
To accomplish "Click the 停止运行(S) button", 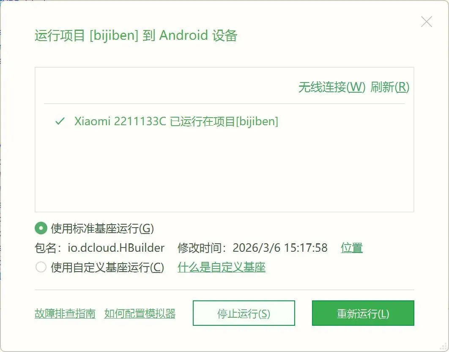I will (244, 313).
